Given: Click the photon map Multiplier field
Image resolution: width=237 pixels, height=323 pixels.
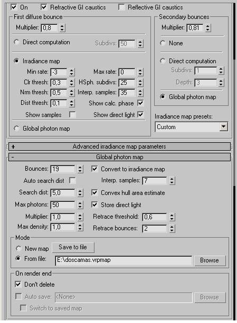Looking at the screenshot, I should [63, 217].
